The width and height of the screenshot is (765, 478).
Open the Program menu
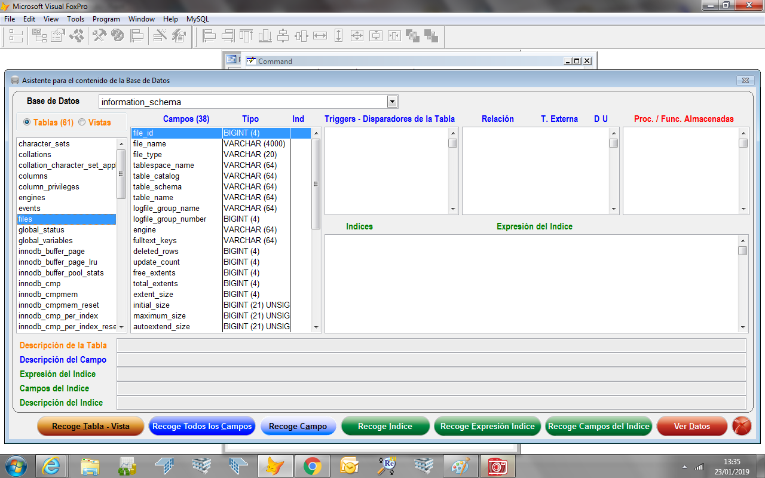coord(106,19)
